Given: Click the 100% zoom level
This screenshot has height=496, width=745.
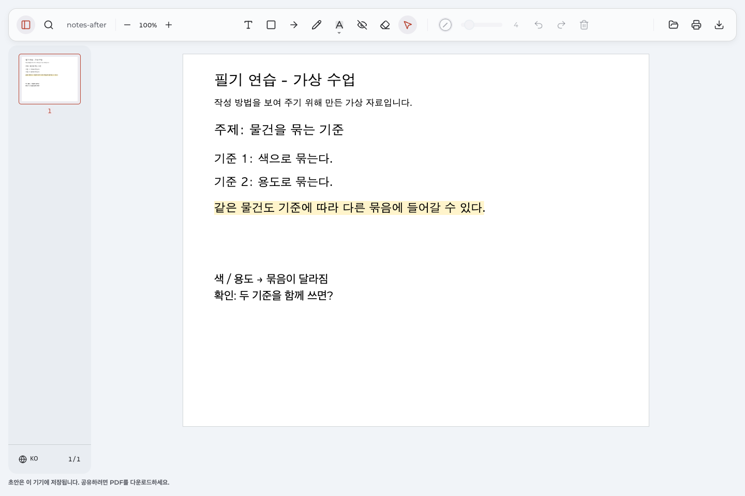Looking at the screenshot, I should pos(148,25).
